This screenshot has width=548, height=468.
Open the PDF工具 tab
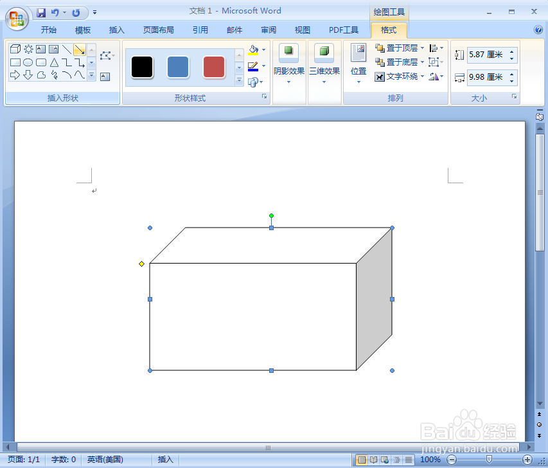(344, 30)
